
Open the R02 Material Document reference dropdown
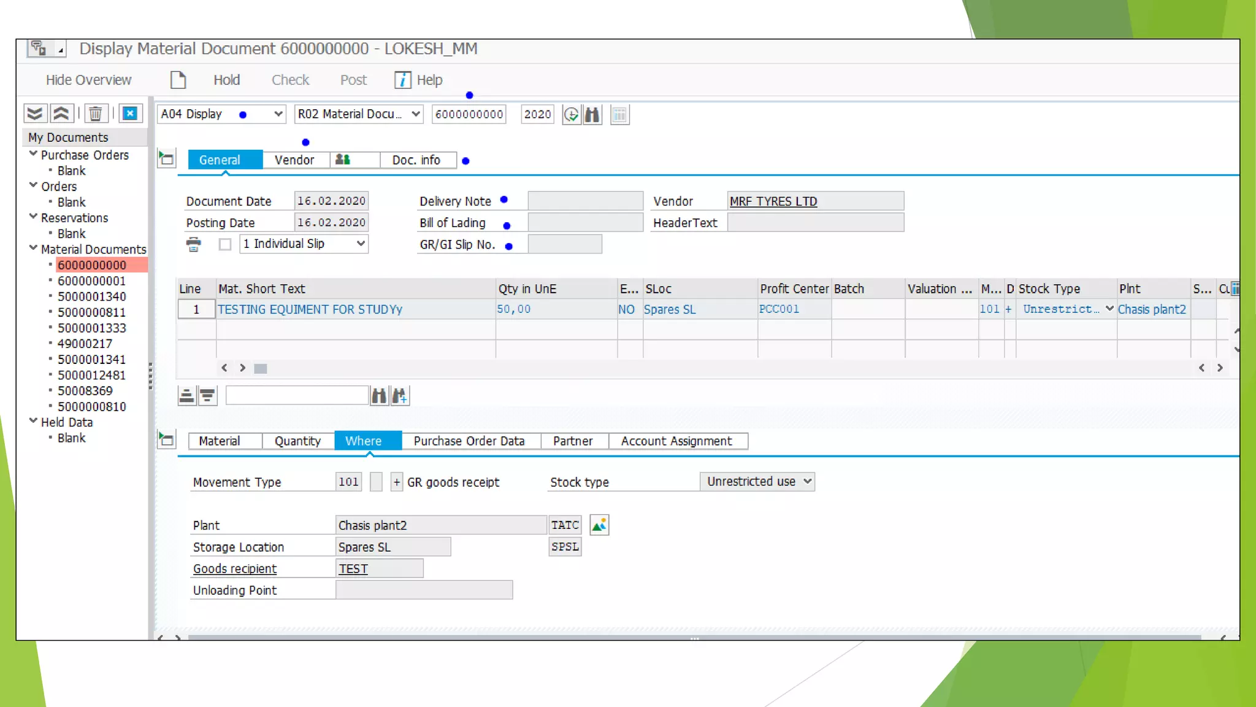(x=415, y=114)
